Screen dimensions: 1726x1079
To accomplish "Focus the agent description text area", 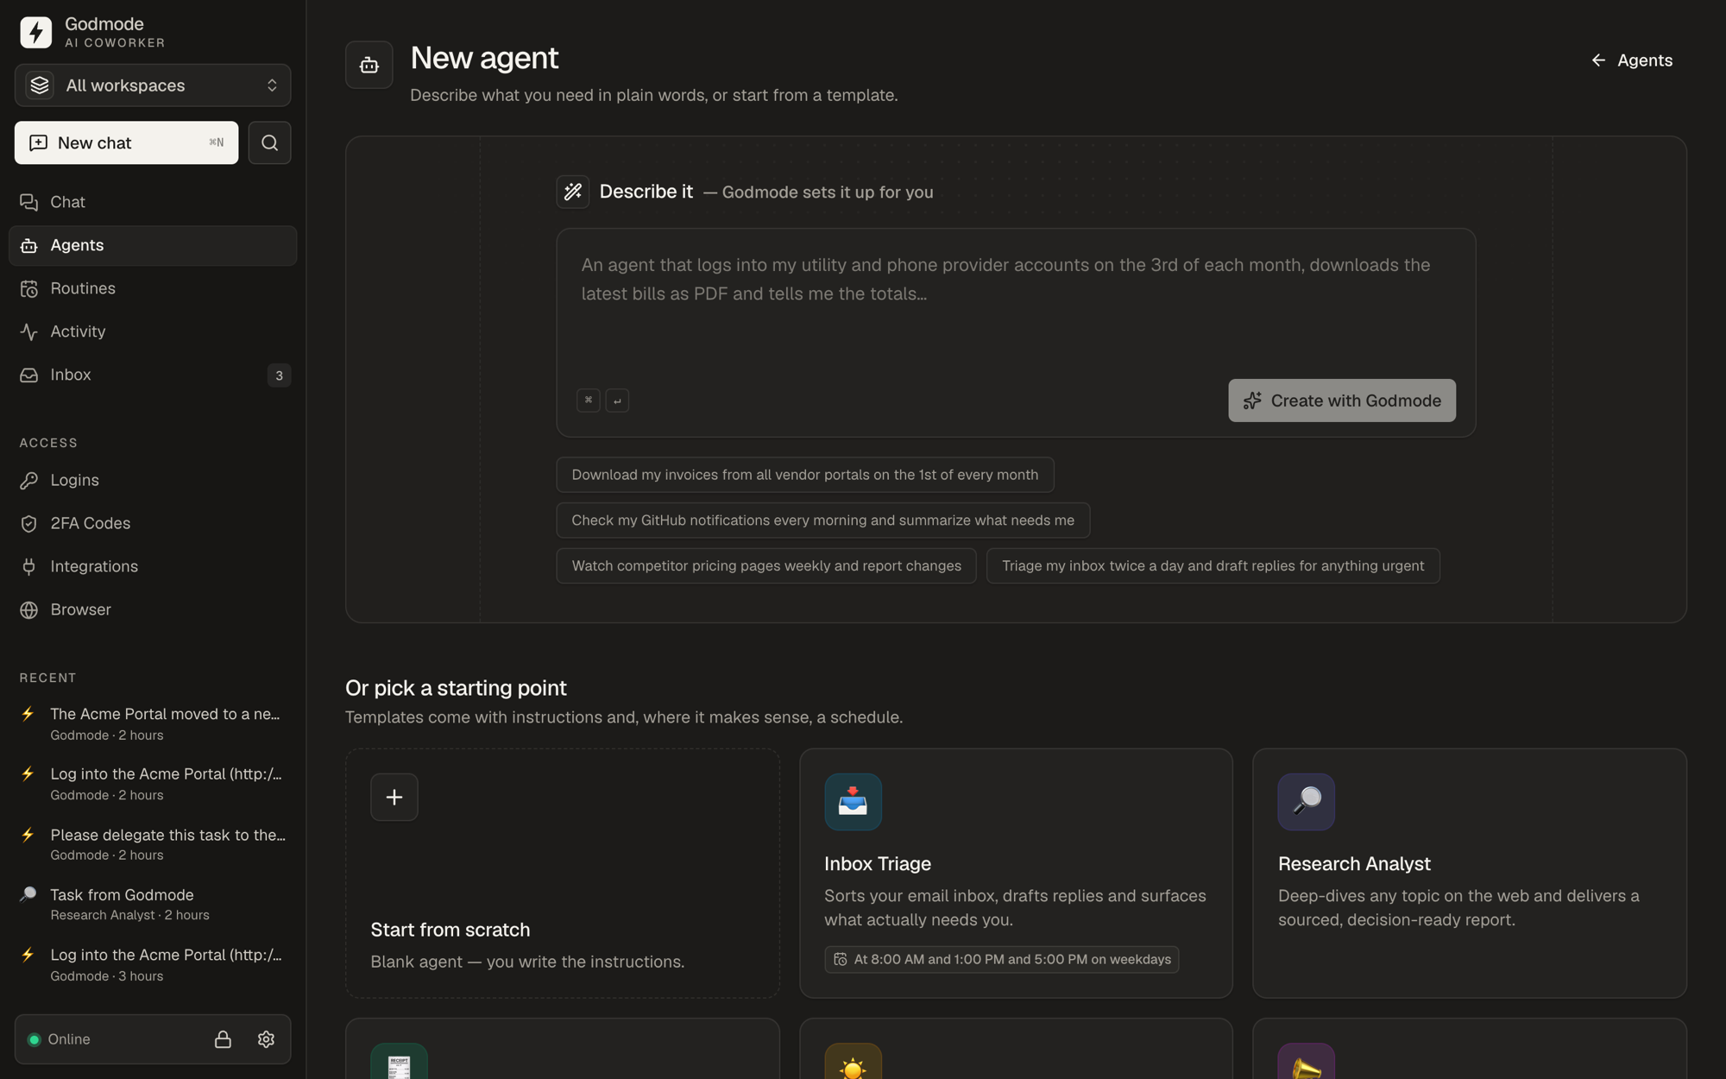I will coord(1016,302).
